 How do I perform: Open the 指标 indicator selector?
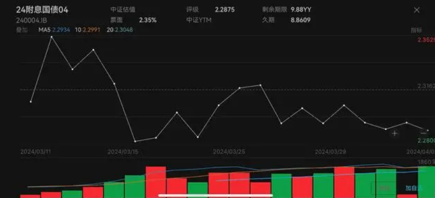pos(416,30)
